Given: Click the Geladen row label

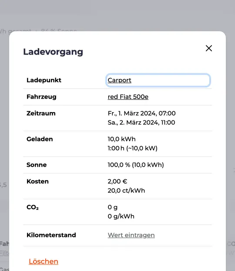Looking at the screenshot, I should 40,139.
